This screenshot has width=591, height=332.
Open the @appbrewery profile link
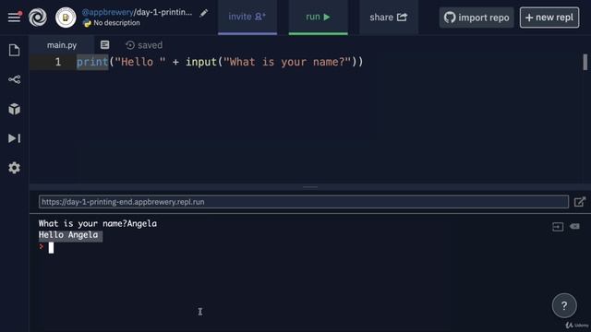click(x=107, y=12)
